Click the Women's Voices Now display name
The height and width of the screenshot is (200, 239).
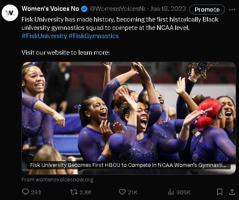click(51, 9)
